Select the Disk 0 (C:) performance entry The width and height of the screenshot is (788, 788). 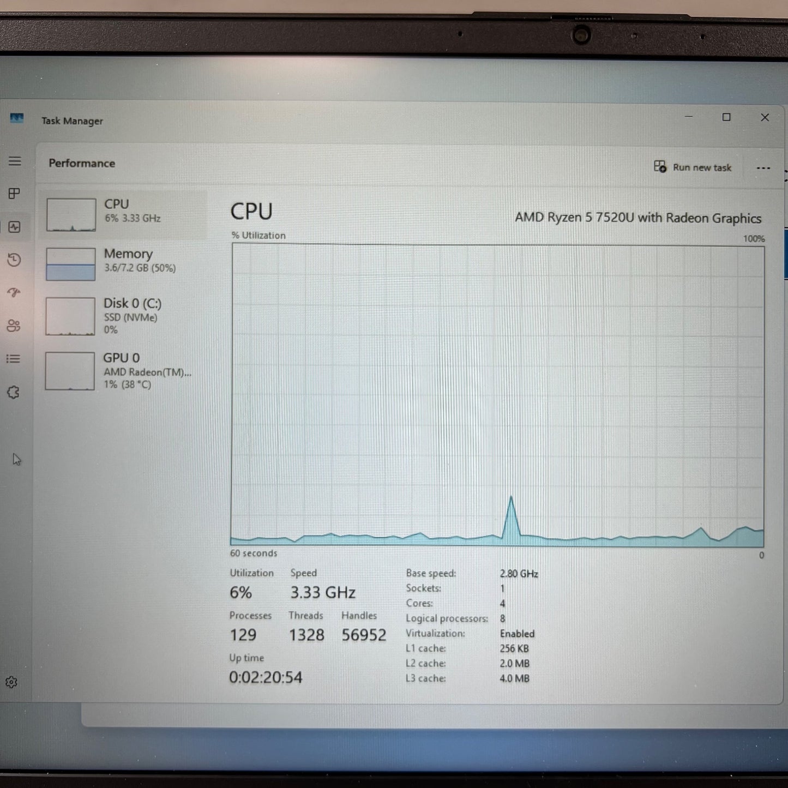[x=122, y=316]
